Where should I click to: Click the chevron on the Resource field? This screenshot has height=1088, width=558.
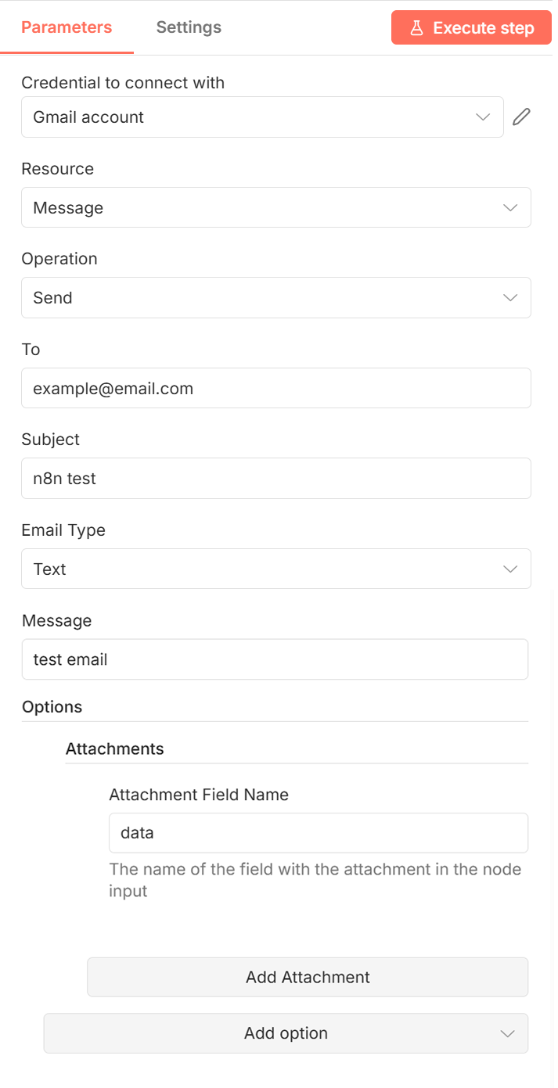(x=509, y=207)
